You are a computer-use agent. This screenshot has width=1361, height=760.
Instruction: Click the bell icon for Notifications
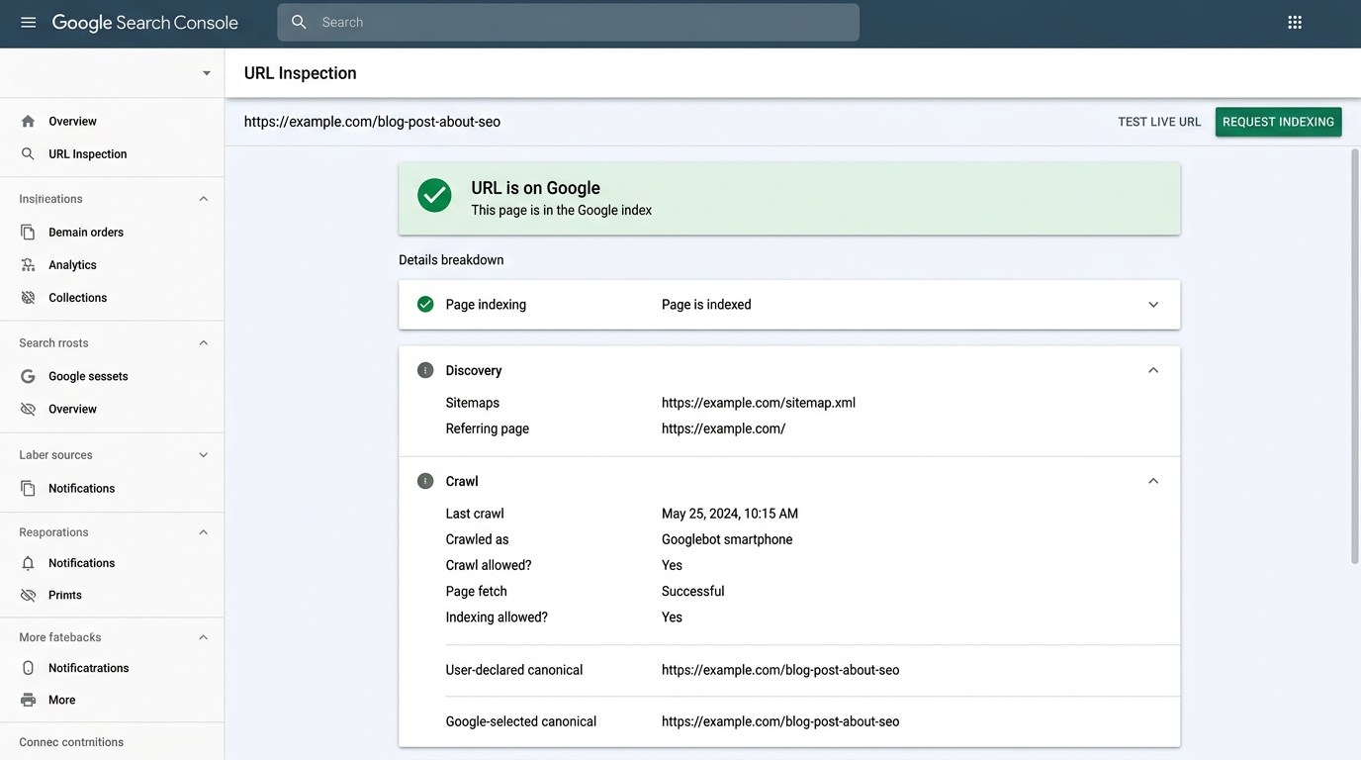point(28,562)
